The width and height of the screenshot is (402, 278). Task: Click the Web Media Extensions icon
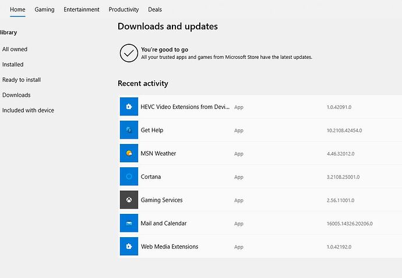[x=129, y=246]
